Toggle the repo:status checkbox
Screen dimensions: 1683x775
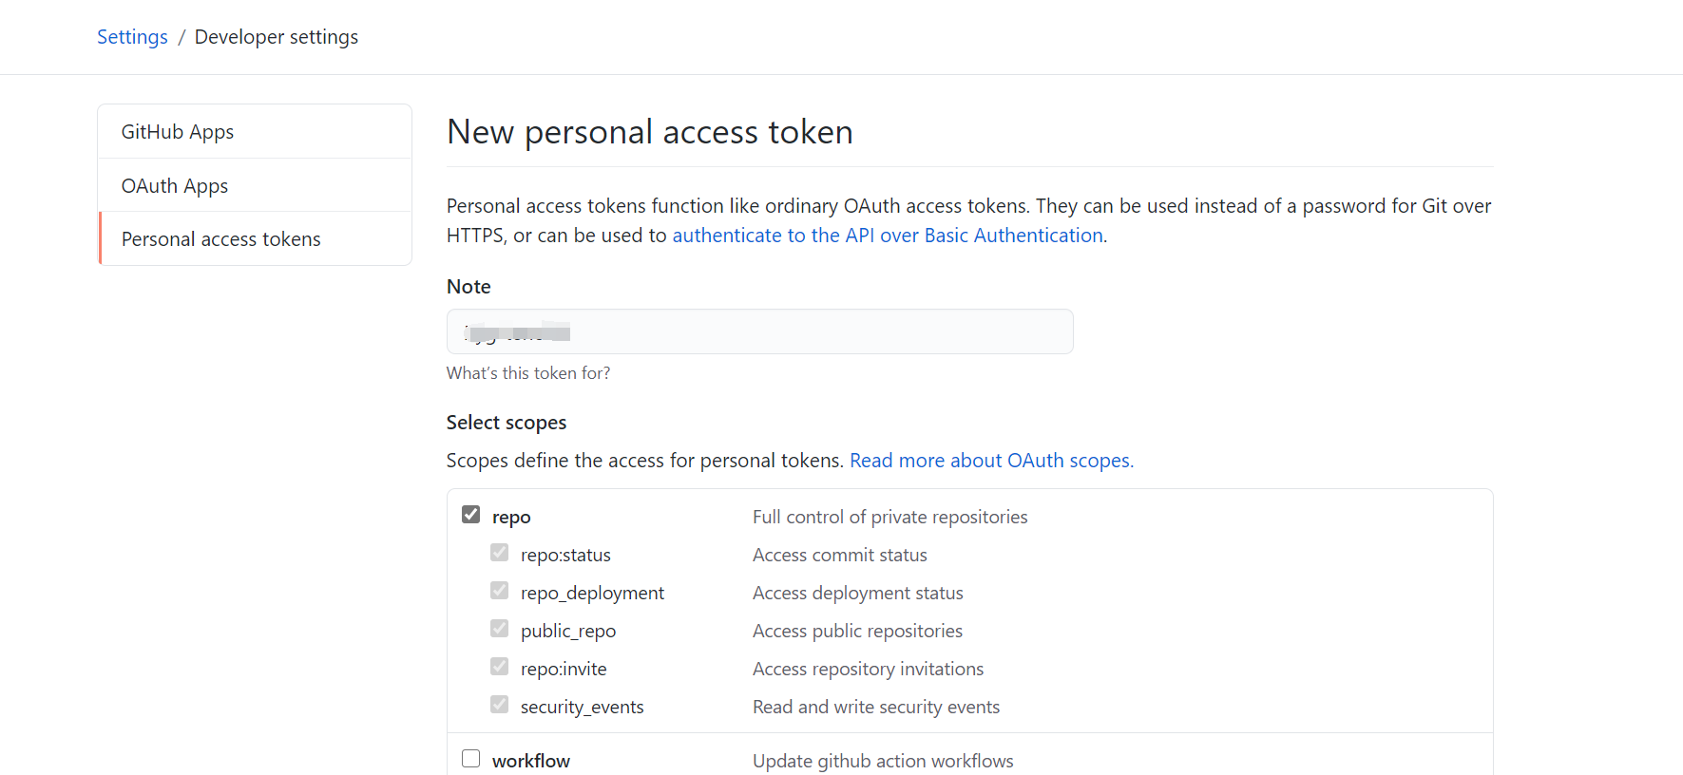coord(500,553)
